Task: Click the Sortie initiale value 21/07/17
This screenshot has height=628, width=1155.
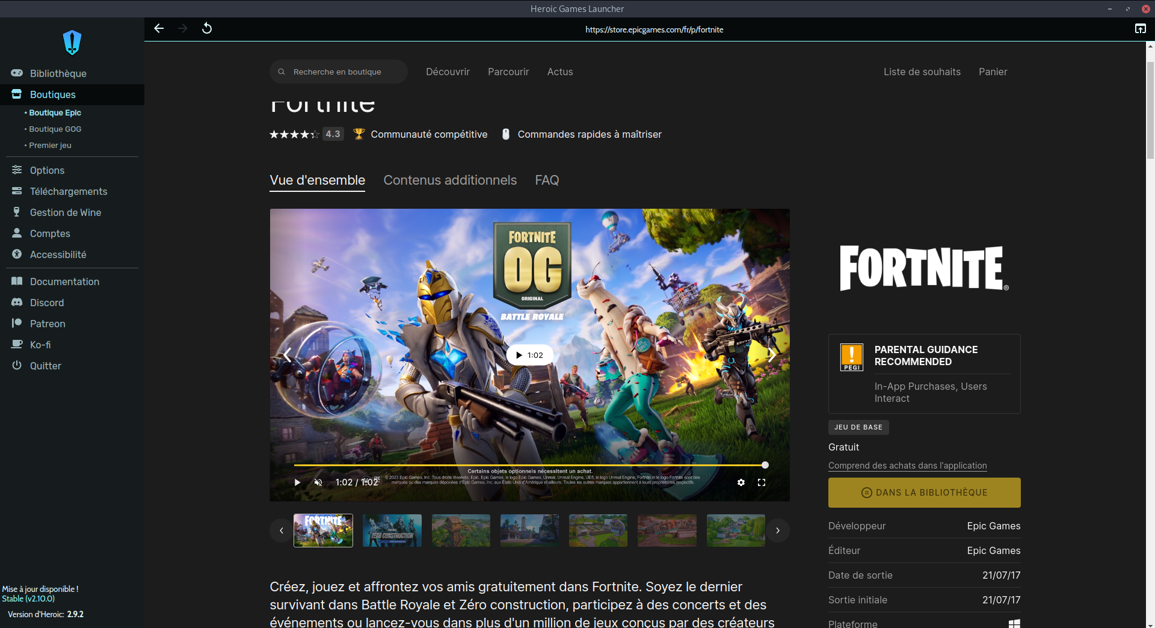Action: (1002, 600)
